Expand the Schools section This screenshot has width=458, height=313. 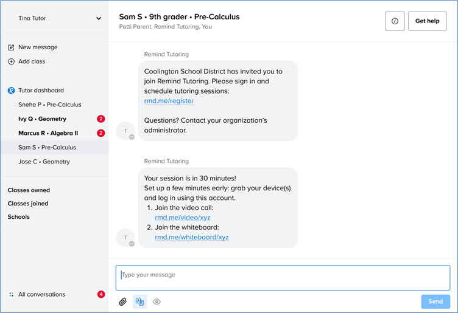point(19,217)
